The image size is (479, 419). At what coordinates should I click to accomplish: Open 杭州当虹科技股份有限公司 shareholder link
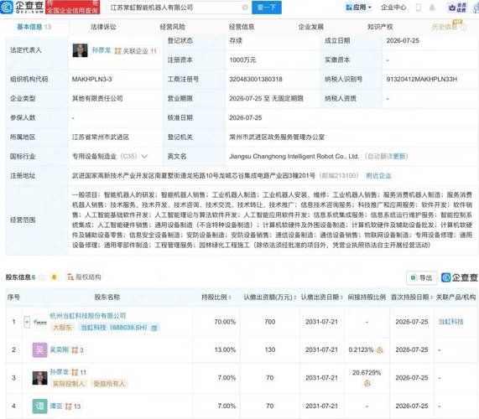(x=88, y=316)
